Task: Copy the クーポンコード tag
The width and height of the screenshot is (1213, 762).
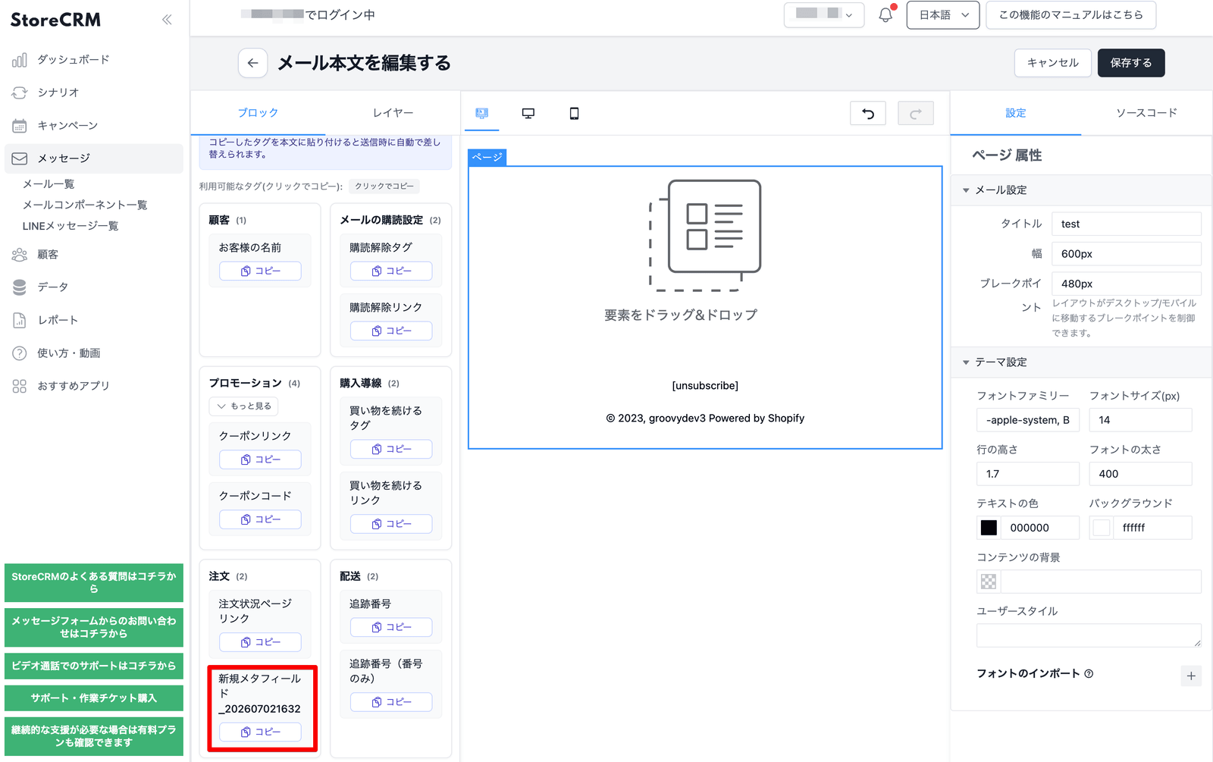Action: tap(260, 519)
